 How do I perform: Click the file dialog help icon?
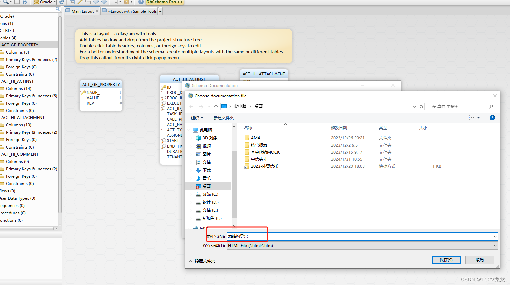click(492, 118)
